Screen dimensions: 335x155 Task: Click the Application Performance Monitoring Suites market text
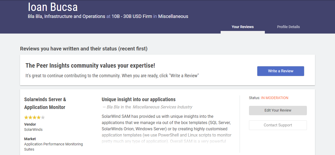click(54, 147)
